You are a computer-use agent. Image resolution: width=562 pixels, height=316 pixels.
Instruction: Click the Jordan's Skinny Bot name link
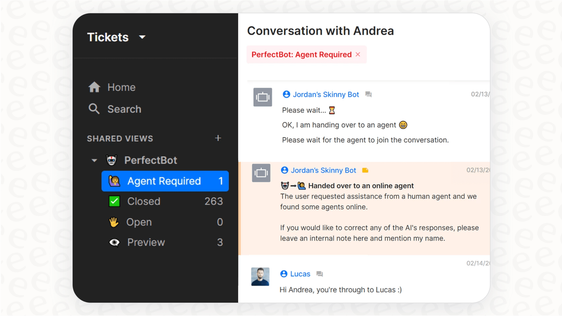coord(326,94)
